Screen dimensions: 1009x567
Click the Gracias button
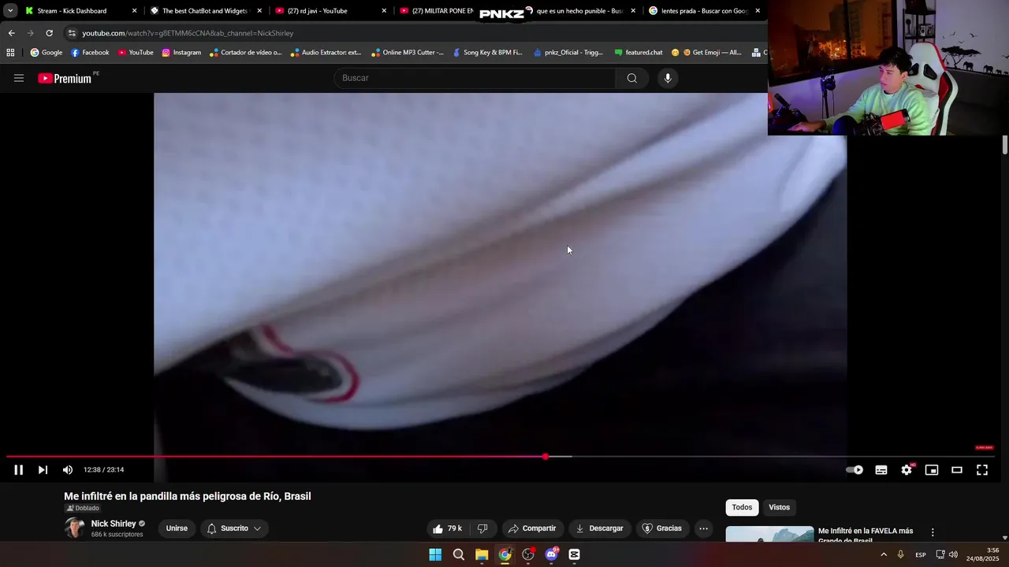pyautogui.click(x=661, y=528)
